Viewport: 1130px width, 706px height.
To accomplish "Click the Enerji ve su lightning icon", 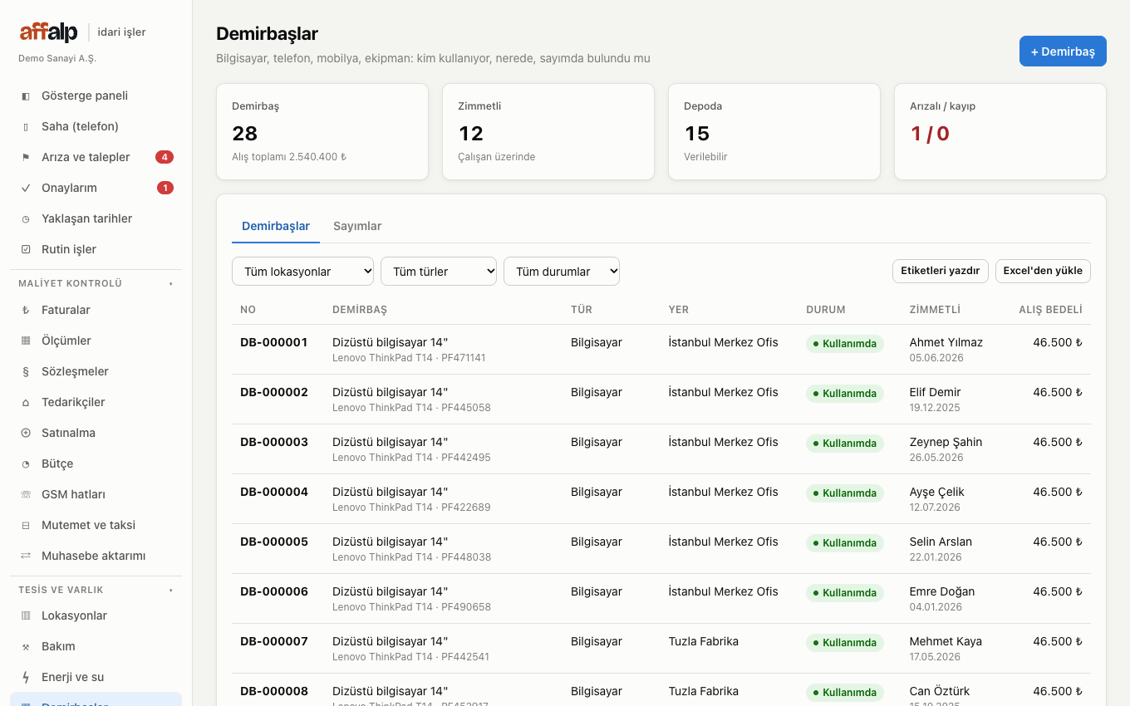I will [x=26, y=678].
